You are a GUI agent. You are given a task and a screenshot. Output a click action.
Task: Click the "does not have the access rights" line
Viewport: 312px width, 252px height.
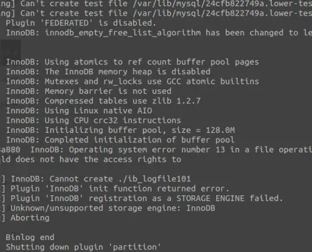point(91,159)
